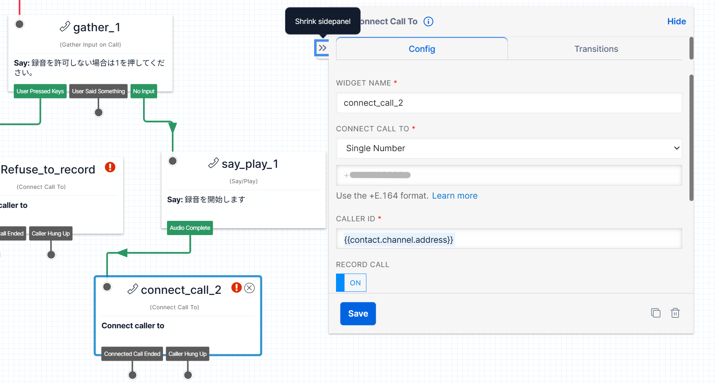715x383 pixels.
Task: Switch to the Transitions tab
Action: (596, 49)
